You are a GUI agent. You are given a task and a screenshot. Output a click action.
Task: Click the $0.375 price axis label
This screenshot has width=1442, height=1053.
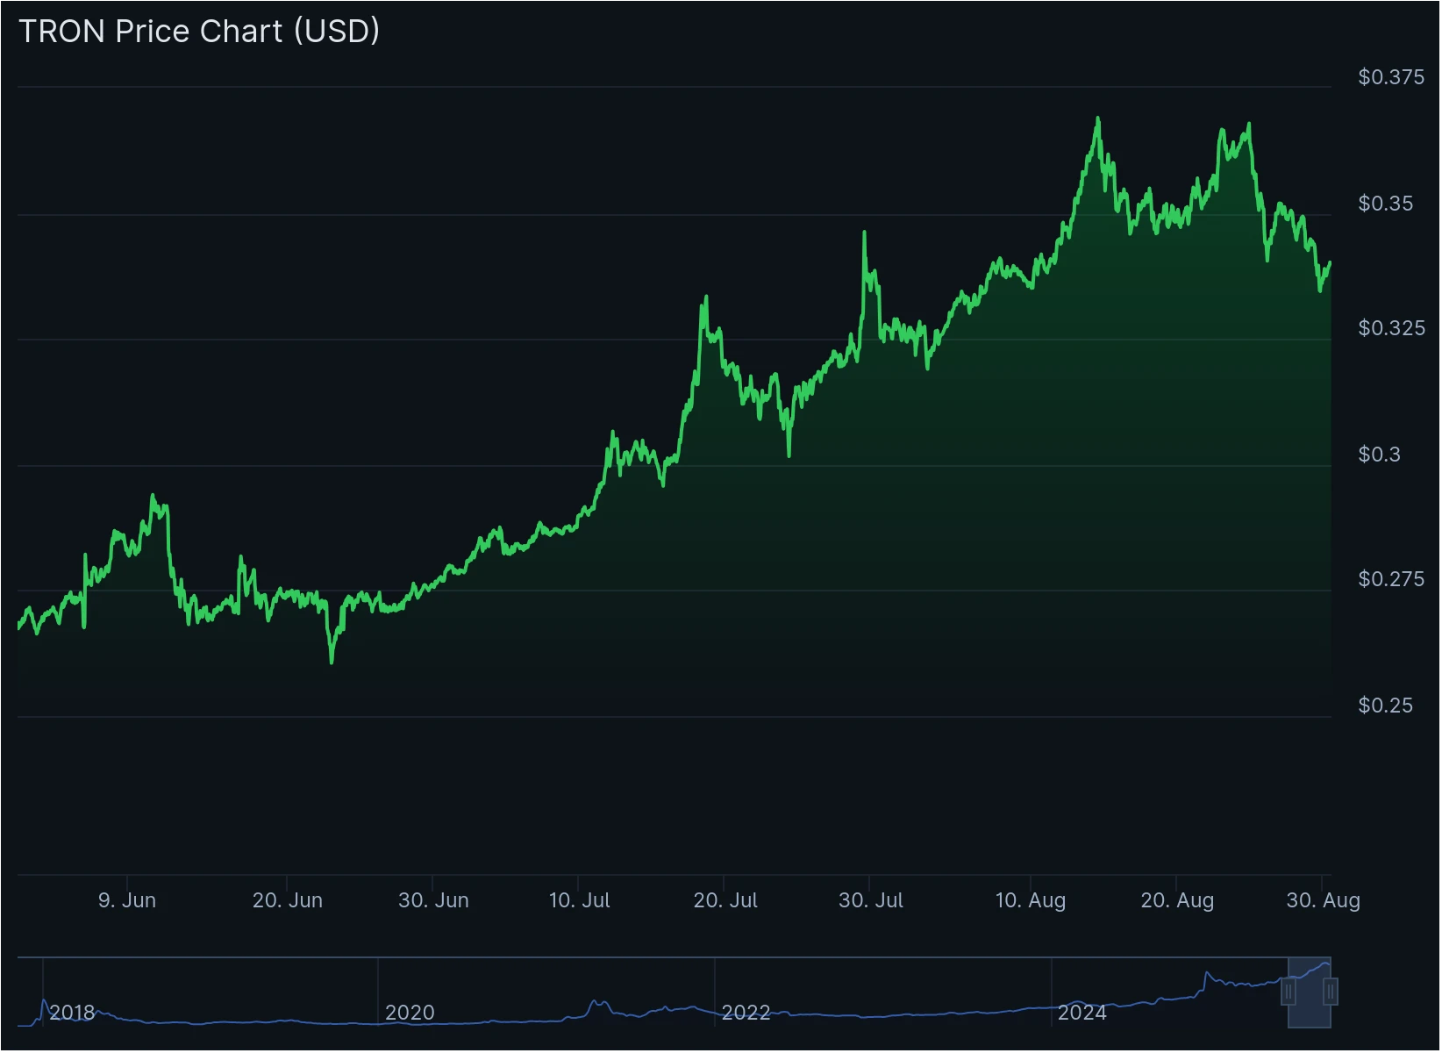click(x=1391, y=77)
